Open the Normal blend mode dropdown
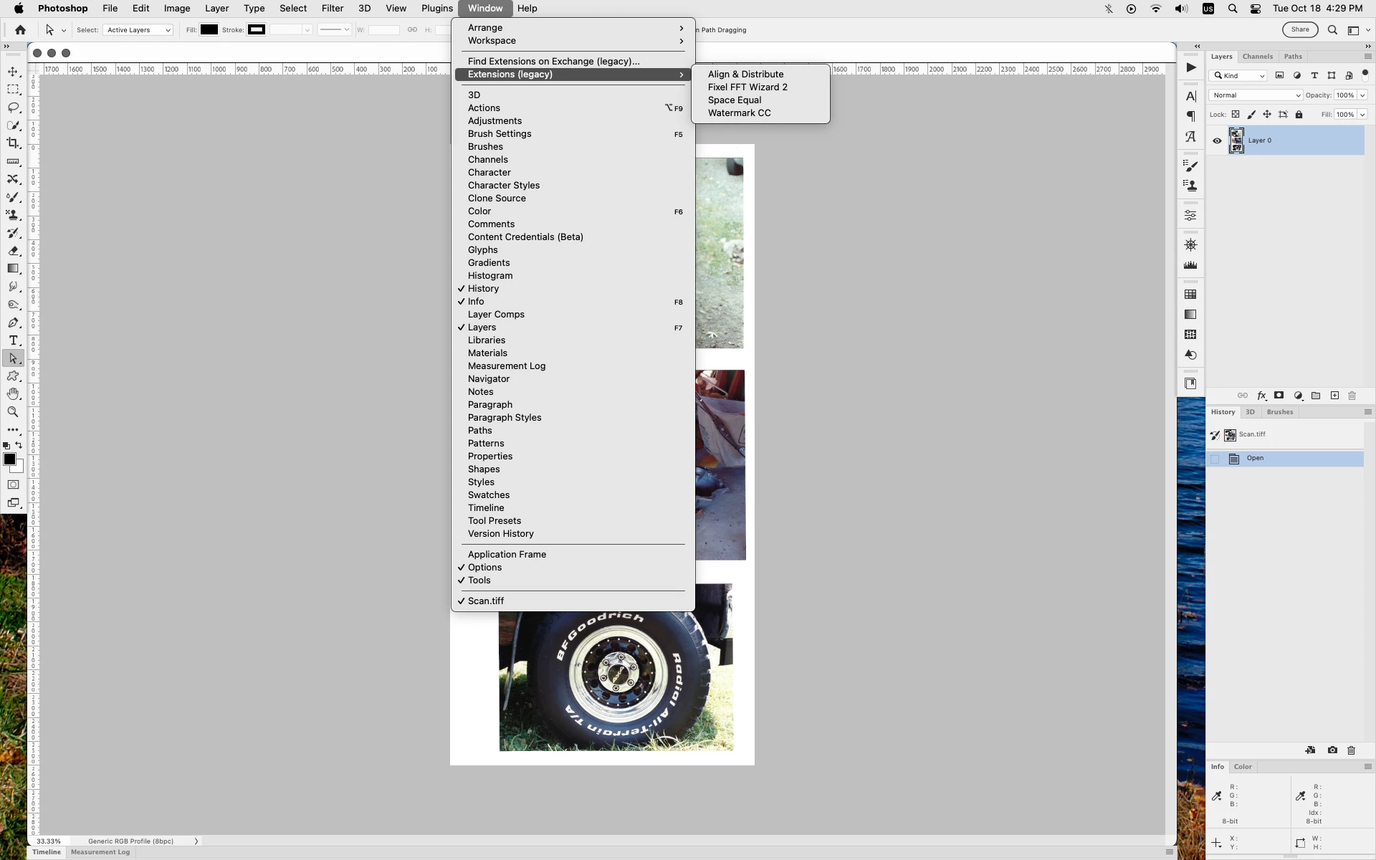The image size is (1376, 860). coord(1255,95)
